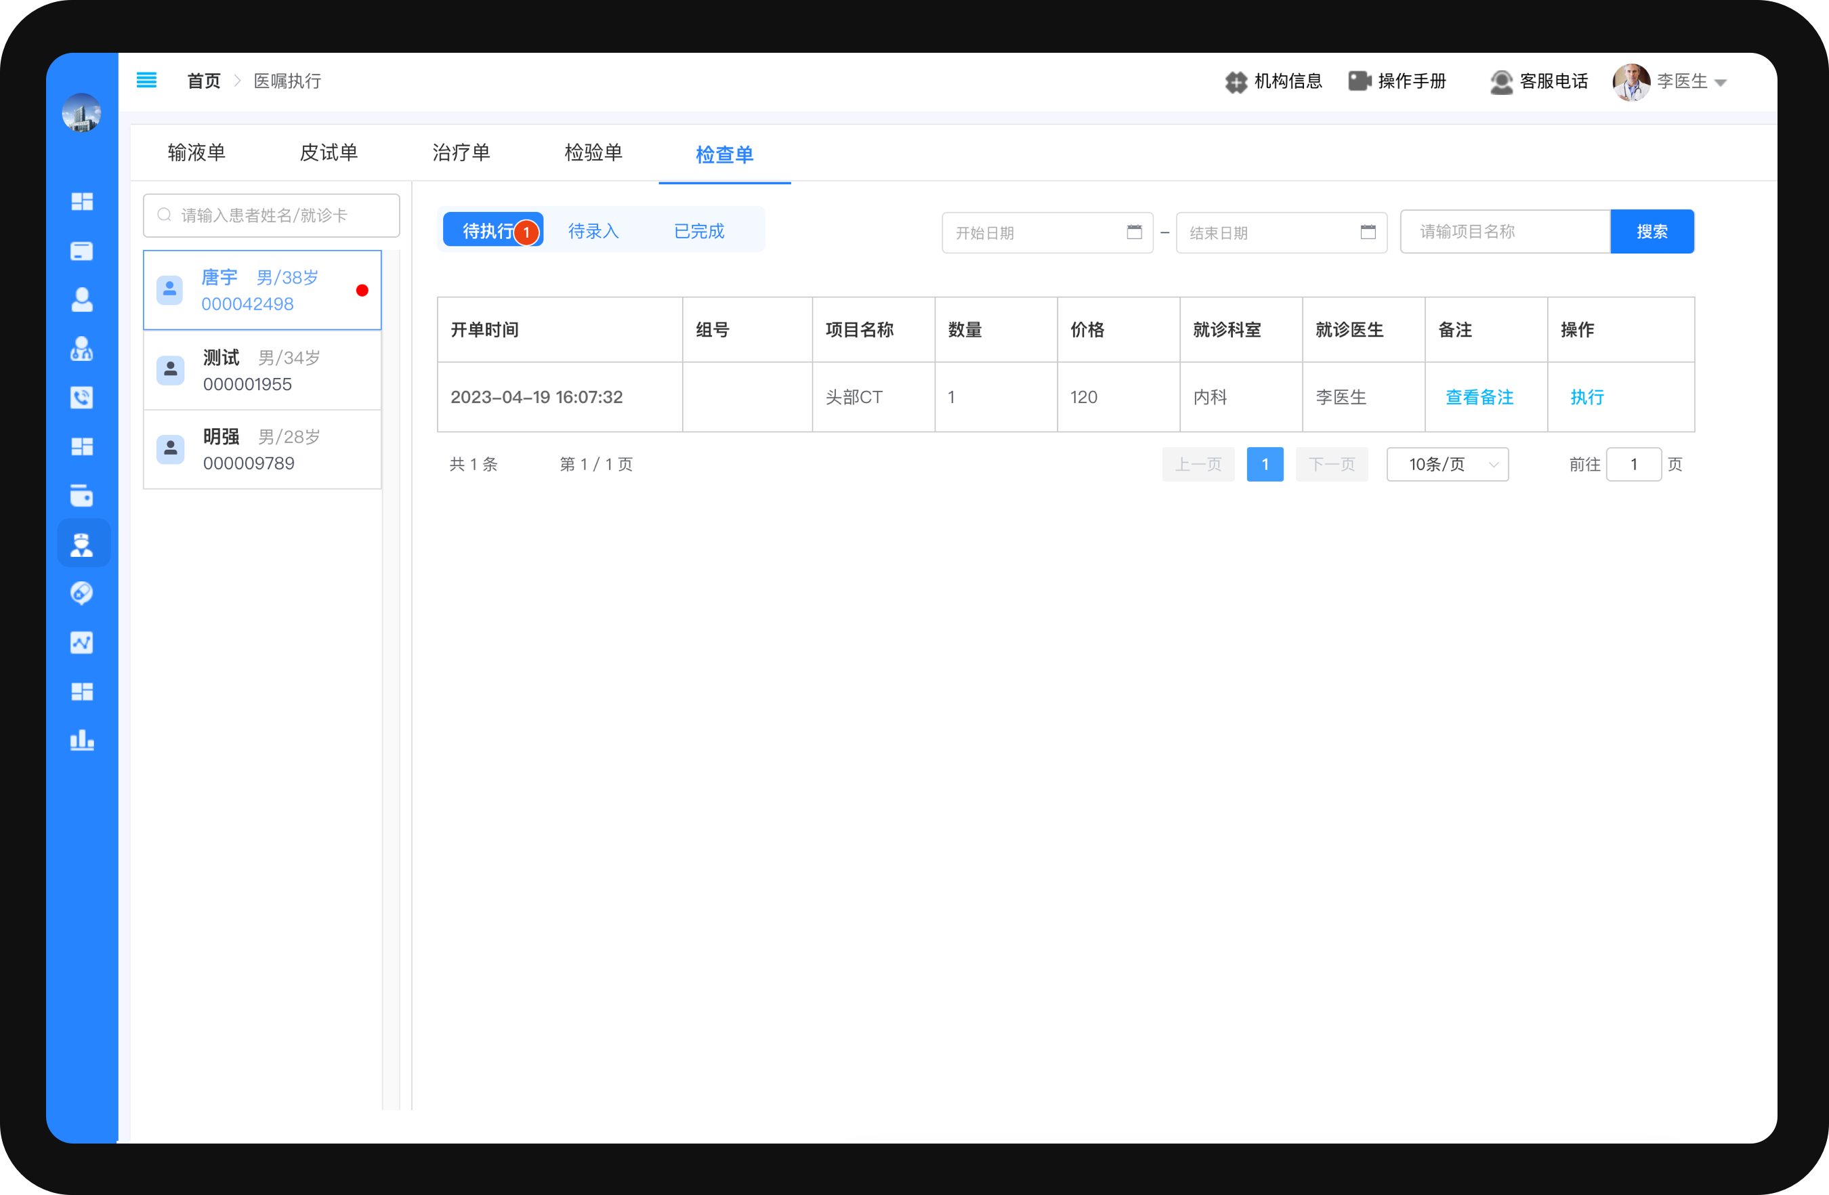Click the 操作手册 video camera icon
Viewport: 1829px width, 1195px height.
tap(1359, 81)
